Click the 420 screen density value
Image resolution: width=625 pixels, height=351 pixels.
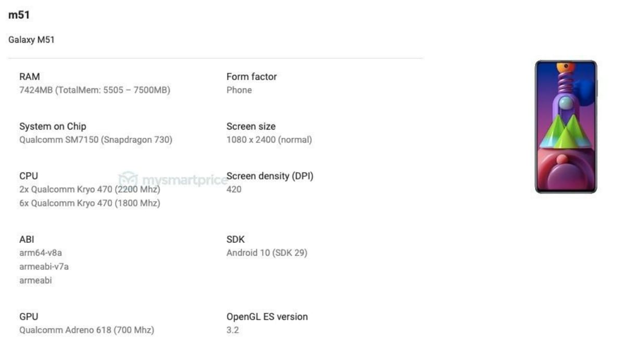234,190
